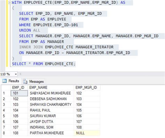
Task: Click the value 101 in WHERE clause
Action: [74, 25]
